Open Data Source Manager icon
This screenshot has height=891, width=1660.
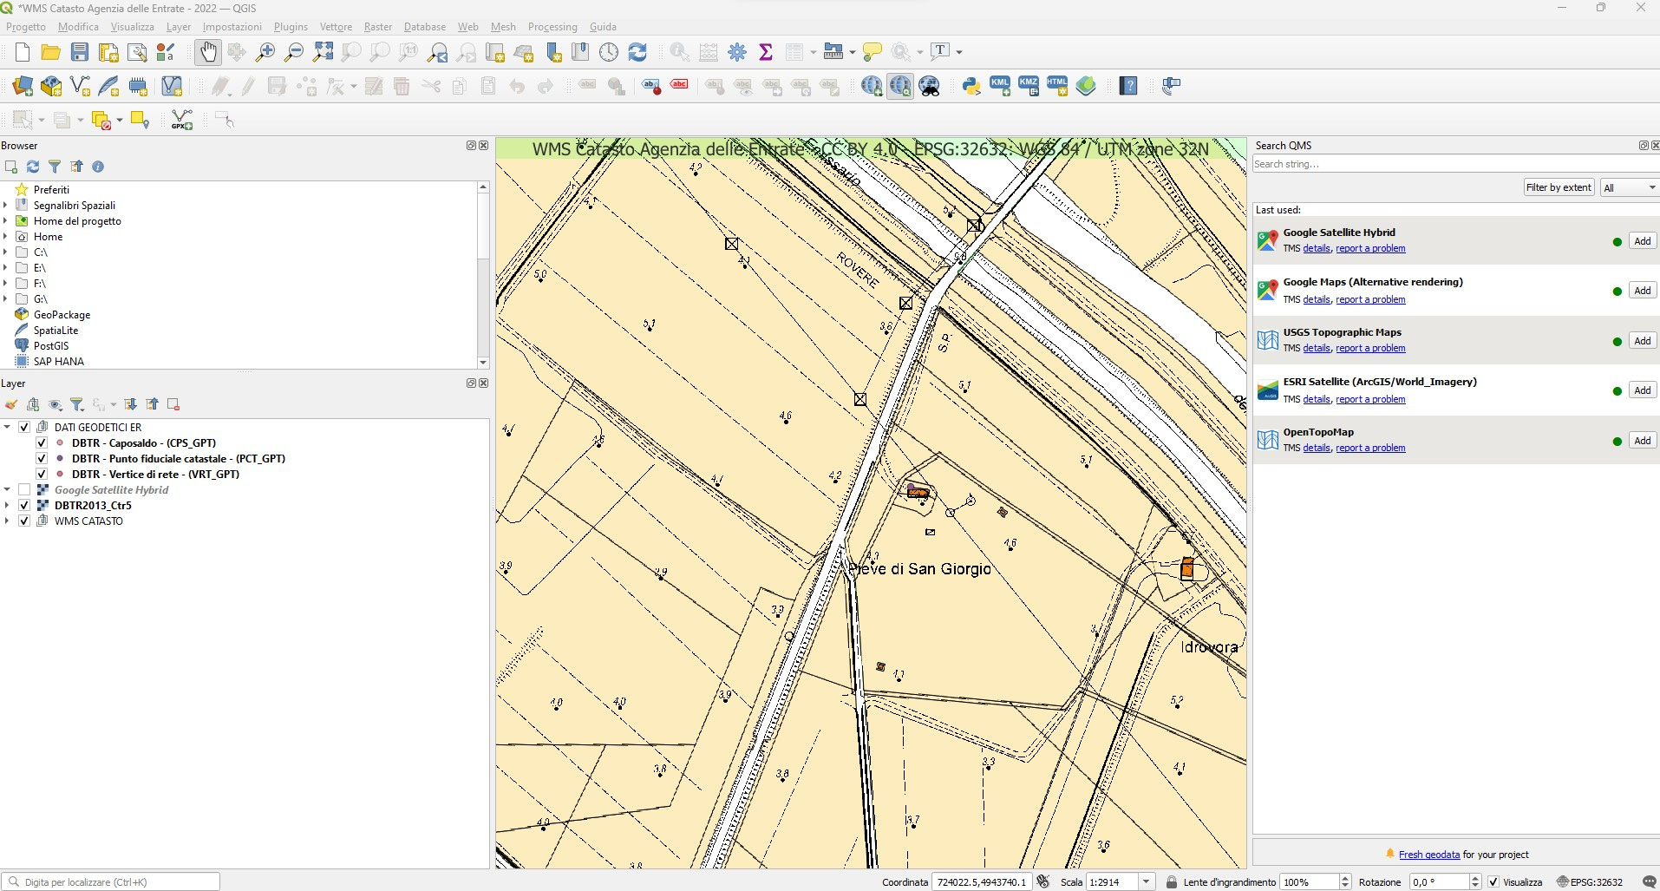tap(23, 86)
